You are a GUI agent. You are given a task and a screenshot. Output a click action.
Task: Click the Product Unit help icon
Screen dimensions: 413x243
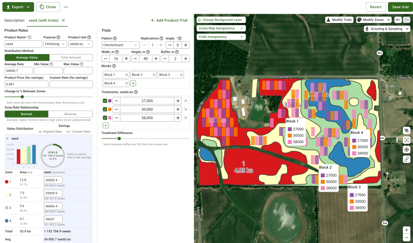coord(89,37)
